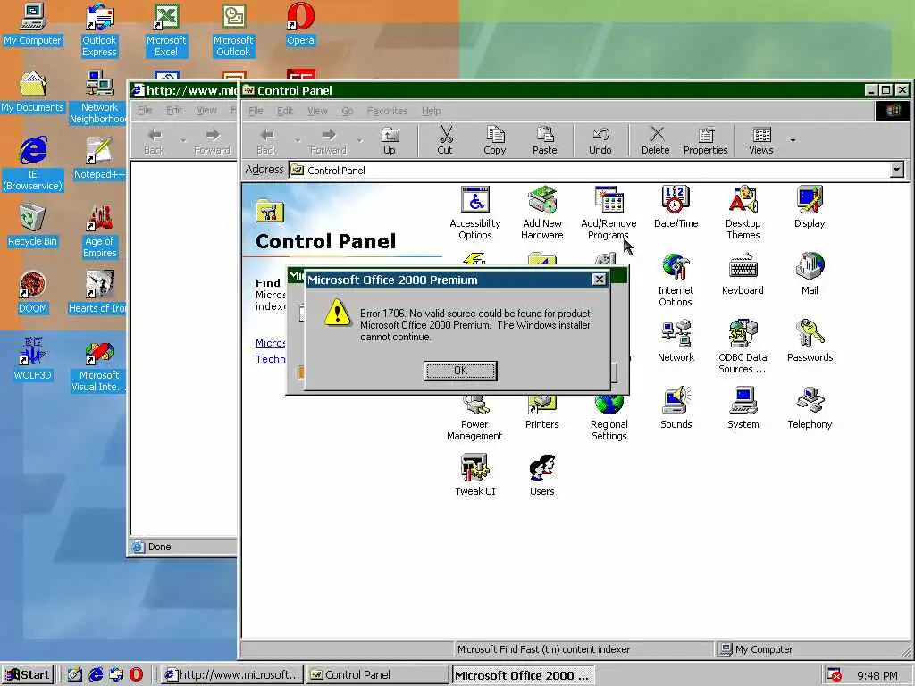Open Help menu in Control Panel
Screen dimensions: 915x686
click(432, 111)
